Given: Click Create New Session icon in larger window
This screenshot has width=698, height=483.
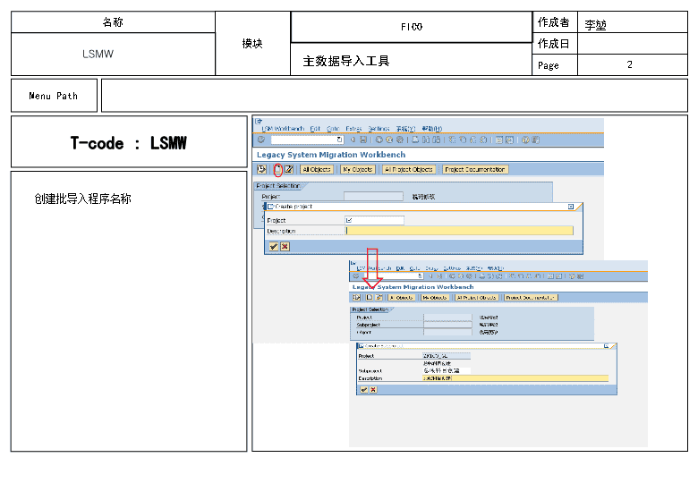Looking at the screenshot, I should click(x=499, y=140).
